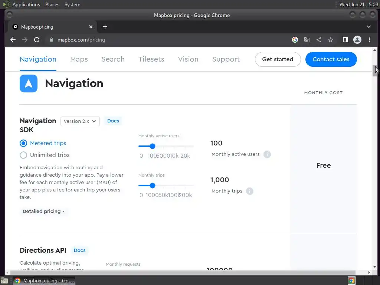Open the Places menu
The width and height of the screenshot is (380, 285).
pyautogui.click(x=52, y=4)
